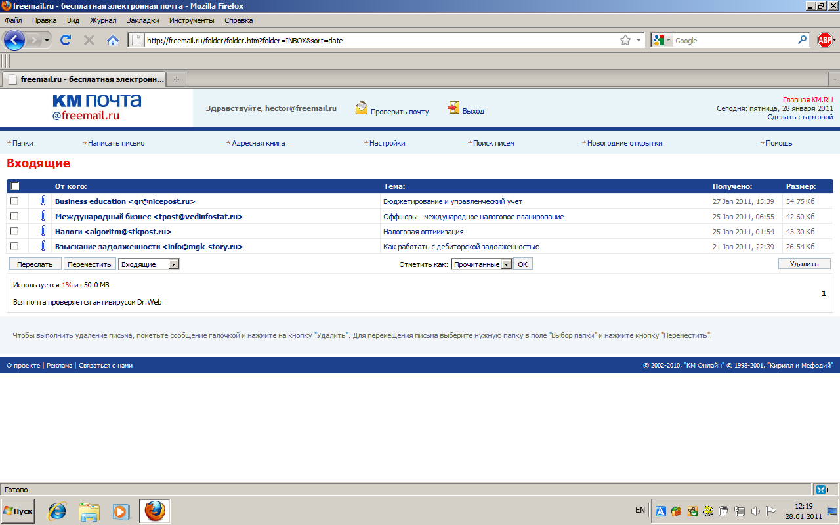
Task: Click the network icon in the system tray
Action: 740,511
